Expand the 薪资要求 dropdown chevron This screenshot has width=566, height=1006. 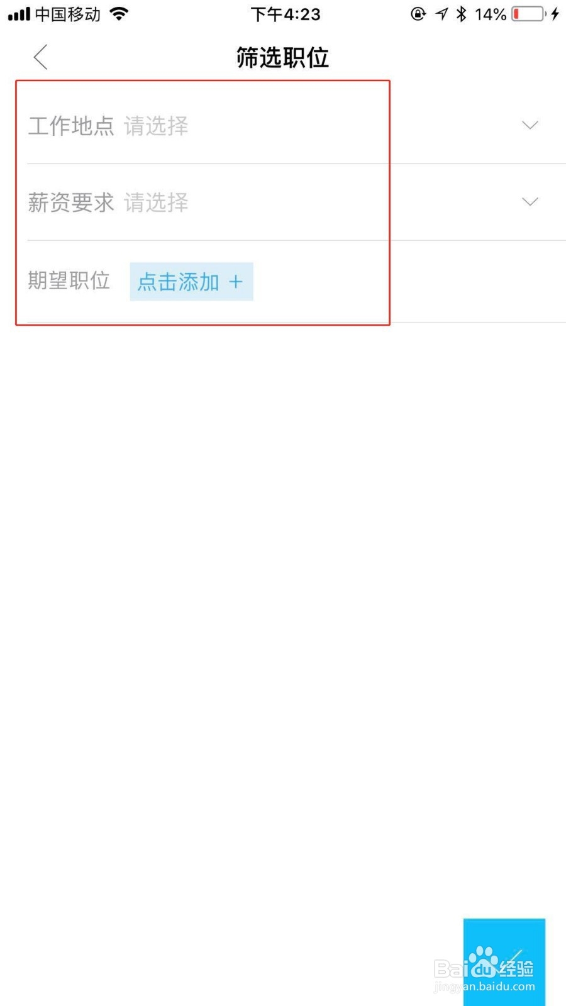tap(530, 202)
